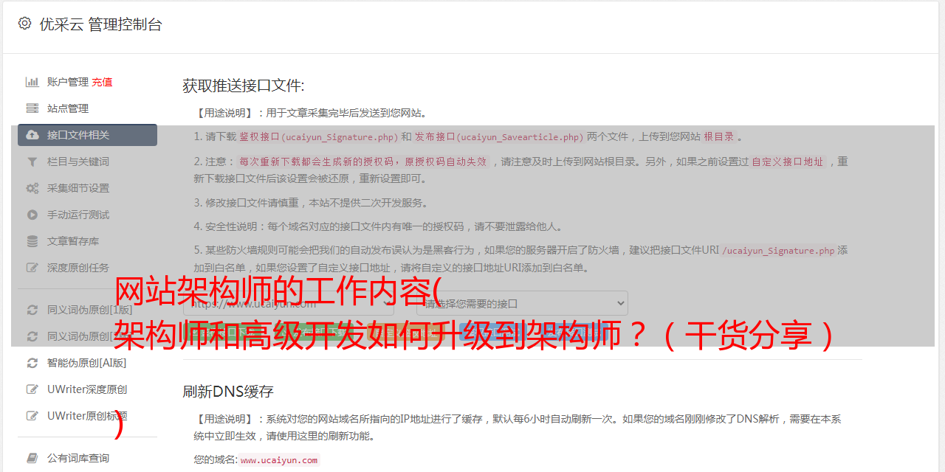Click the server icon next to 站点管理
The height and width of the screenshot is (472, 945).
point(32,108)
